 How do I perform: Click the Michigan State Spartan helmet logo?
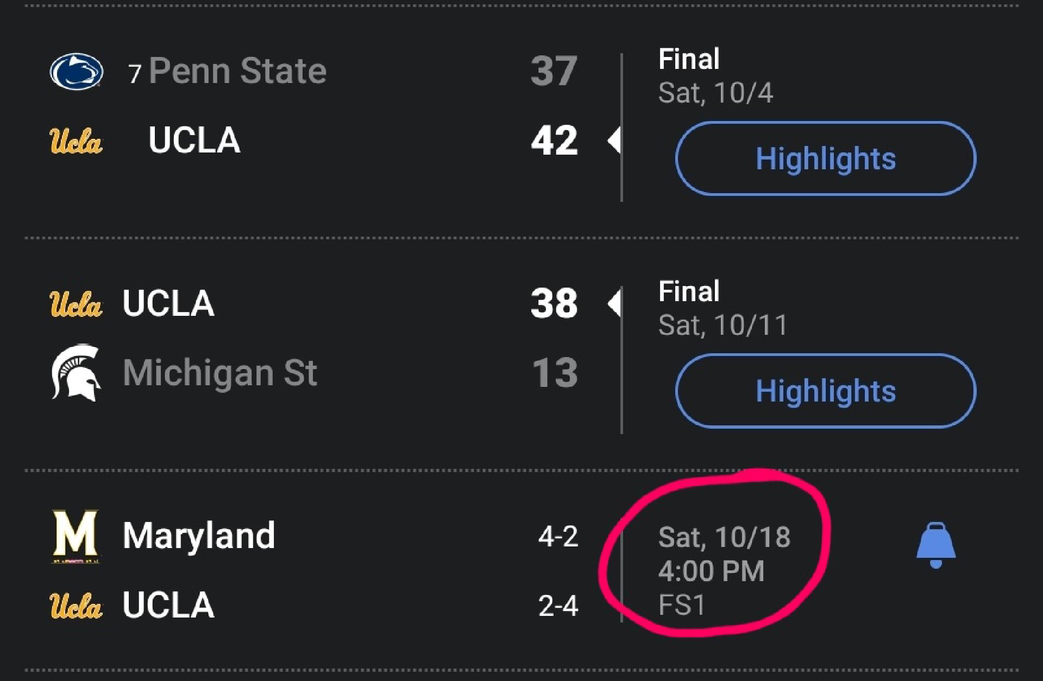coord(76,373)
